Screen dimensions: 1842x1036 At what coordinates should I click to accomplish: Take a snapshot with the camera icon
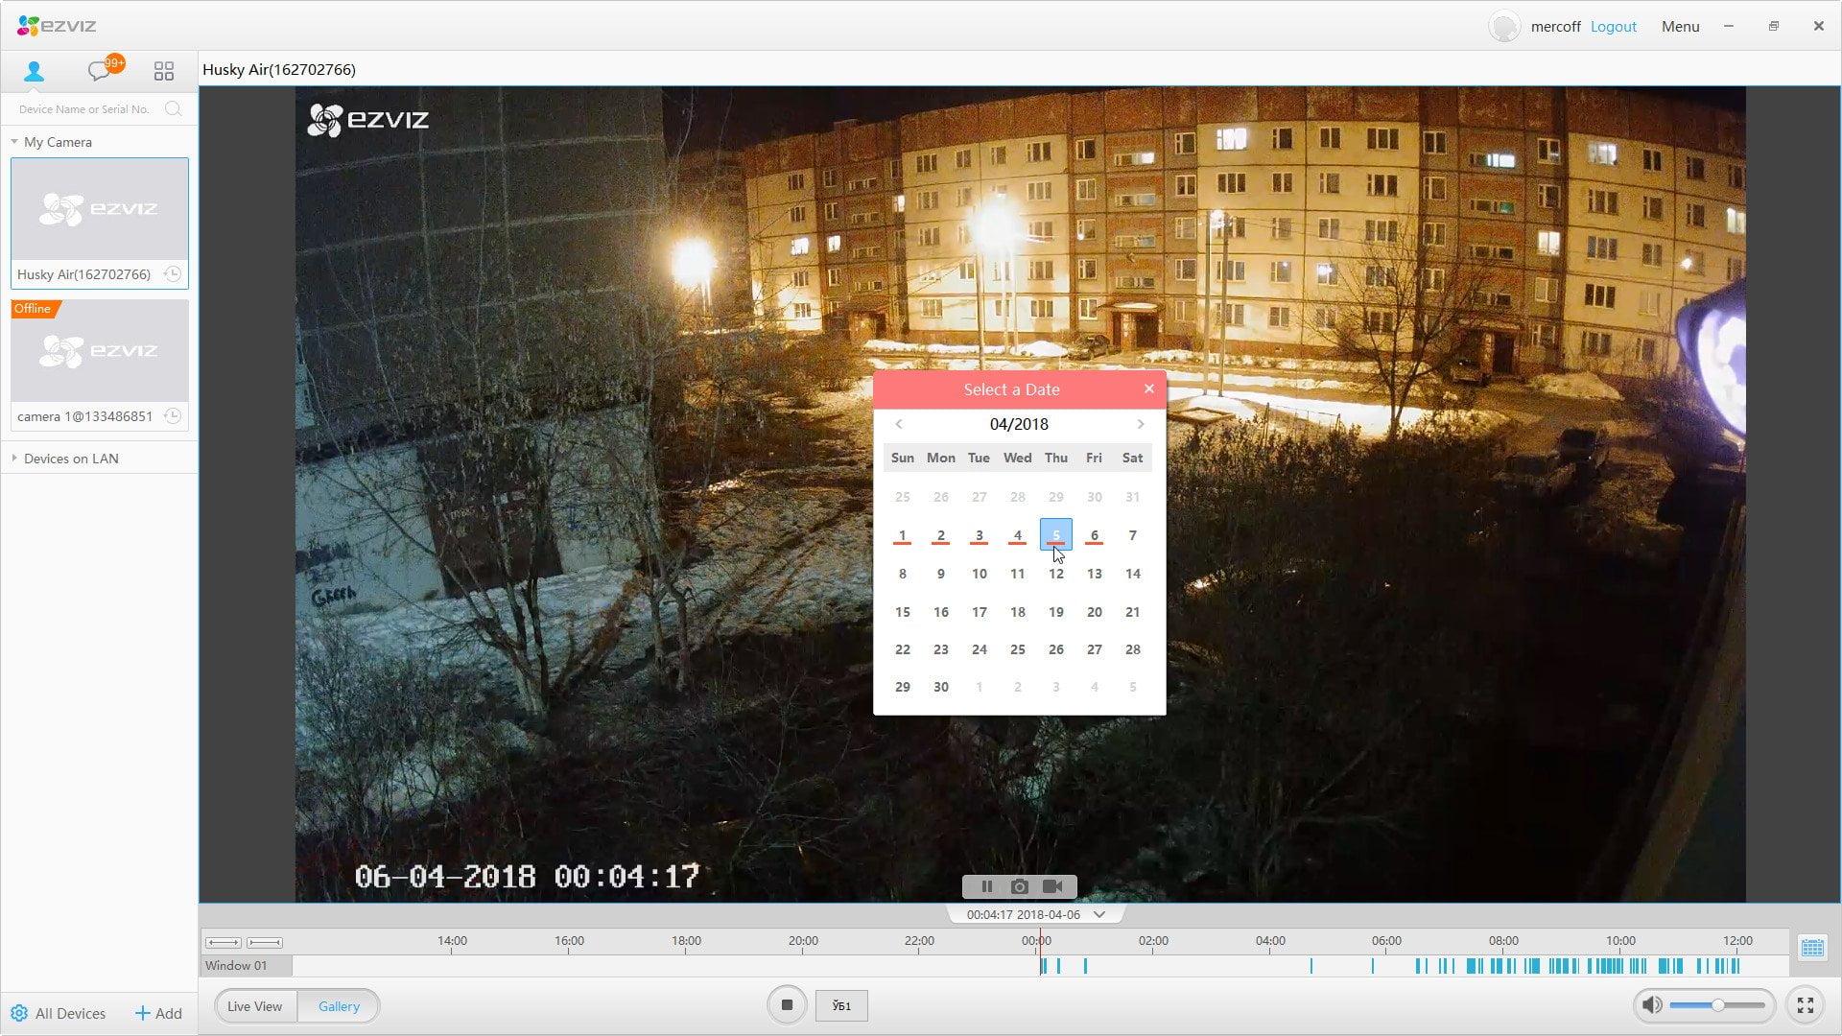[x=1019, y=886]
